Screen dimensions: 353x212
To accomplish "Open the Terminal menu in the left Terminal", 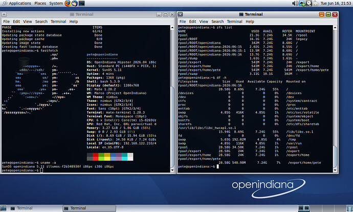I will pyautogui.click(x=58, y=22).
